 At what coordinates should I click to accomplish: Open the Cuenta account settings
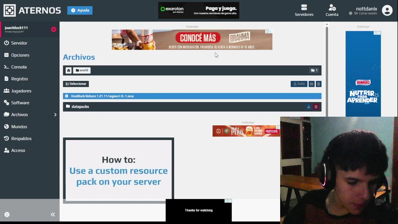click(x=332, y=10)
